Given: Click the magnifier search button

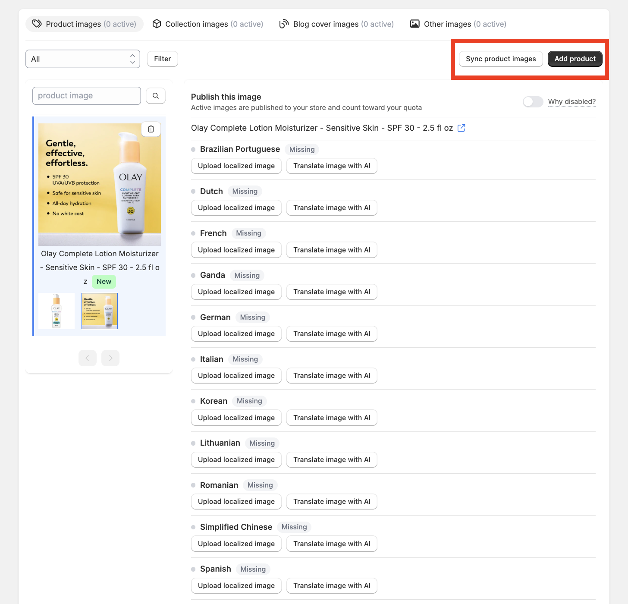Looking at the screenshot, I should coord(156,96).
